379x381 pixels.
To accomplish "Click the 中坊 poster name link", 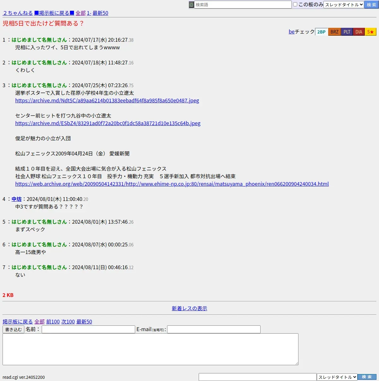I will 16,199.
